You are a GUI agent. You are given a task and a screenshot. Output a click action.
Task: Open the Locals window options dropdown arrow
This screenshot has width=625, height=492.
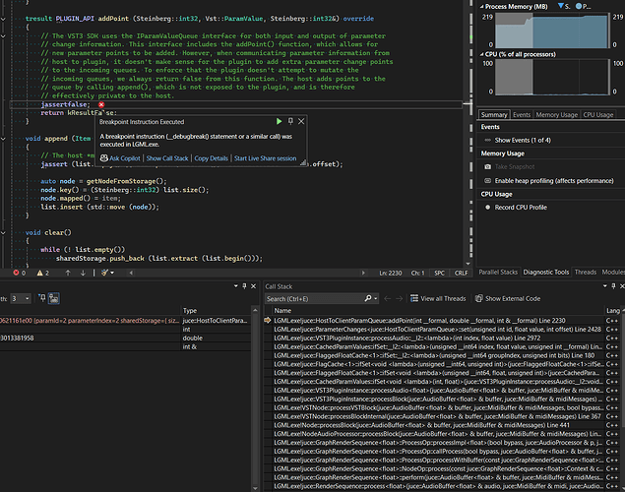tap(236, 286)
